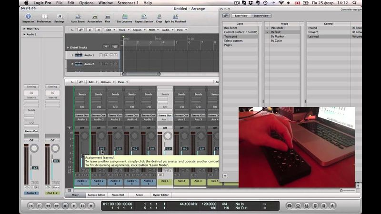381x214 pixels.
Task: Select the Learned control row
Action: [x=334, y=37]
